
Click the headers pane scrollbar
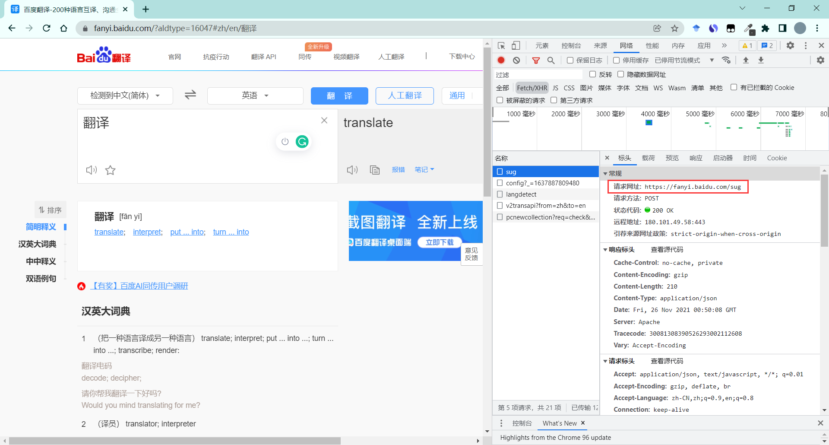(824, 210)
